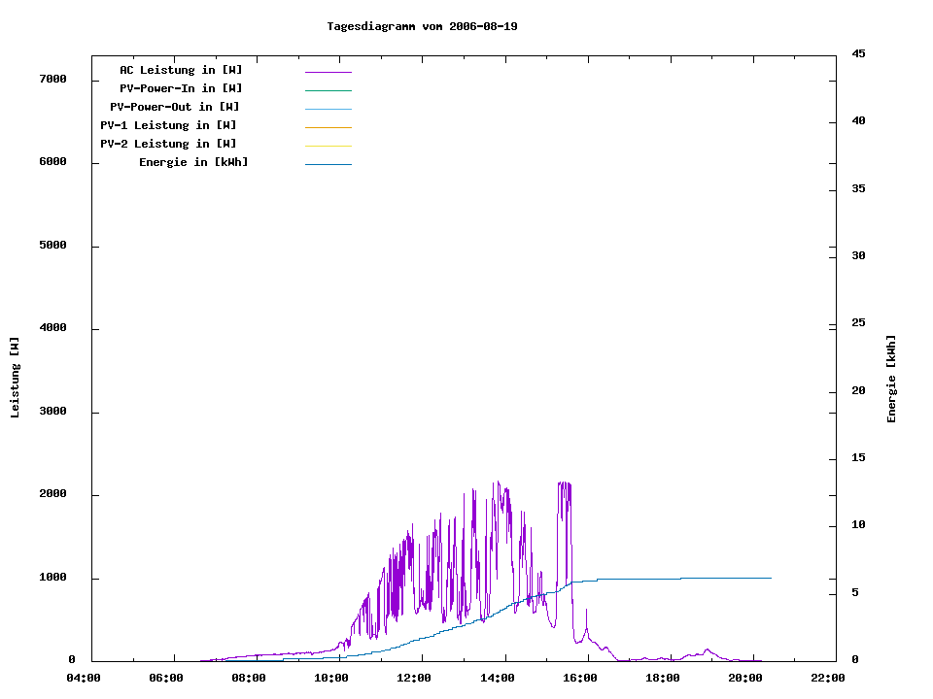Click the 'Energie [kWh]' right axis title

[x=891, y=379]
